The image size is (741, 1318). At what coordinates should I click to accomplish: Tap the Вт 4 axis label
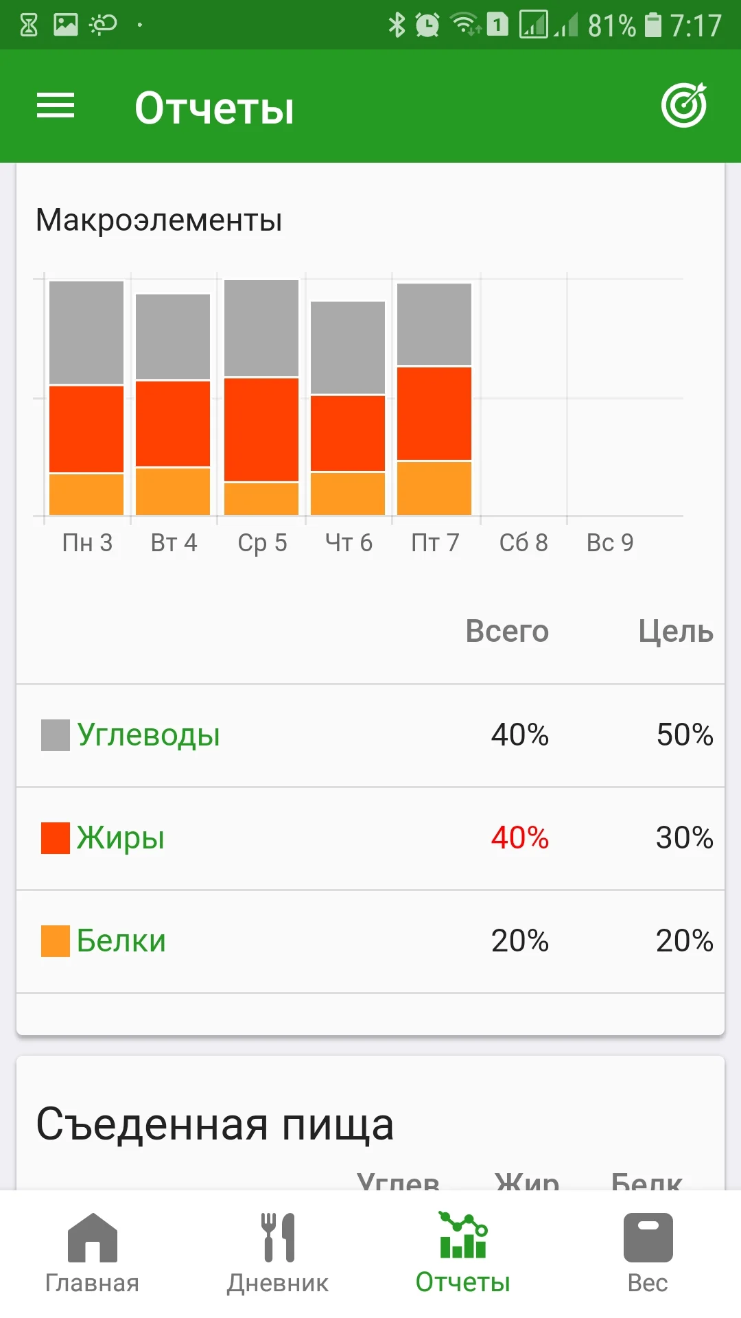pos(174,543)
